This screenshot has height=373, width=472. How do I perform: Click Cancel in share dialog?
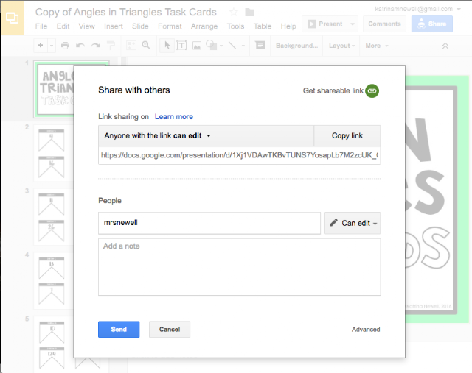point(170,329)
